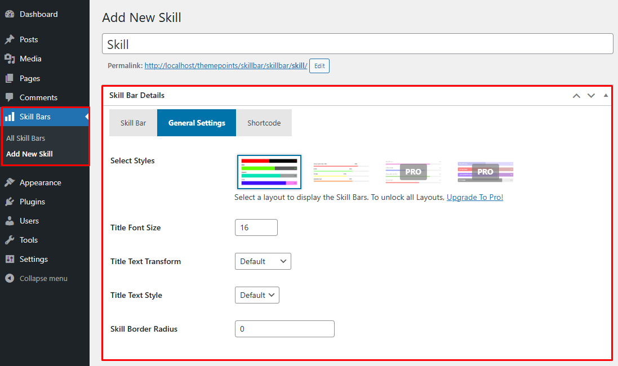
Task: Open Title Text Style dropdown
Action: (x=257, y=295)
